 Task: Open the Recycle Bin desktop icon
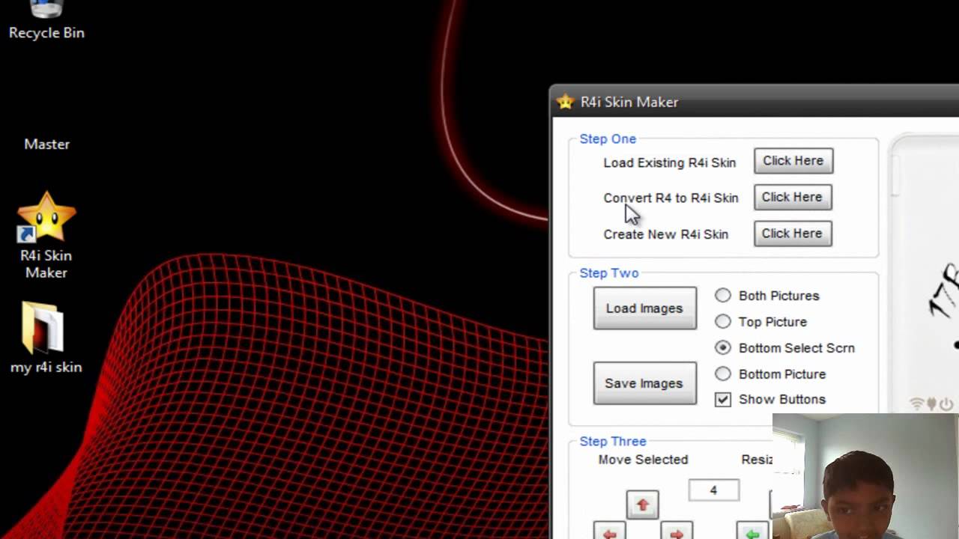[x=46, y=20]
